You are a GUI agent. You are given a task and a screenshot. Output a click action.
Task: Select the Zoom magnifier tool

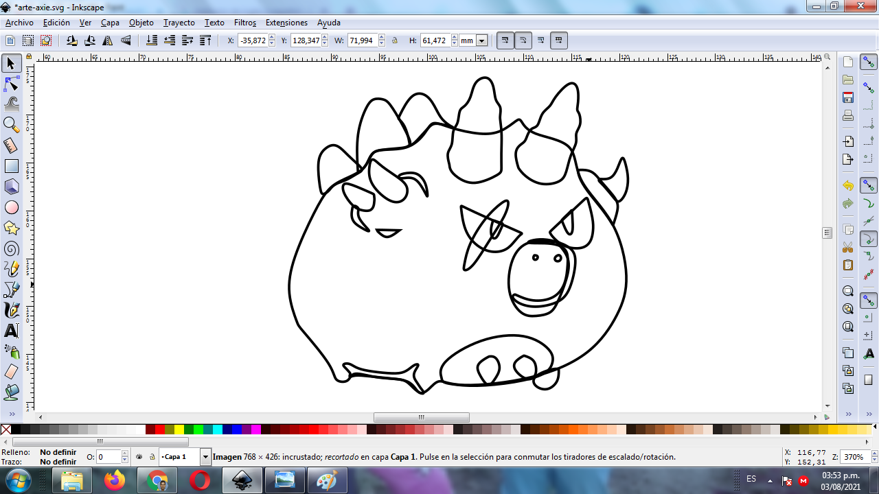[11, 125]
